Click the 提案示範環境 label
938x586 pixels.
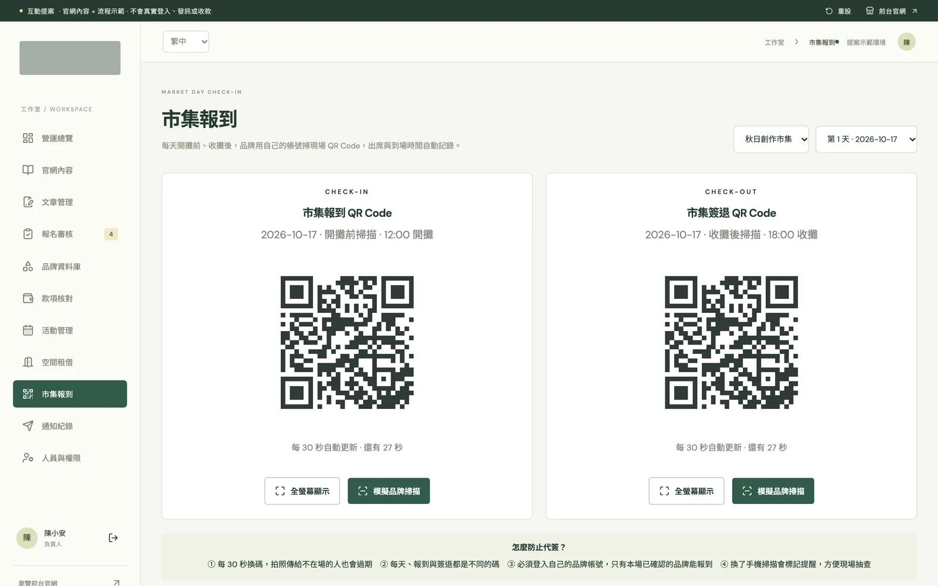[x=866, y=42]
